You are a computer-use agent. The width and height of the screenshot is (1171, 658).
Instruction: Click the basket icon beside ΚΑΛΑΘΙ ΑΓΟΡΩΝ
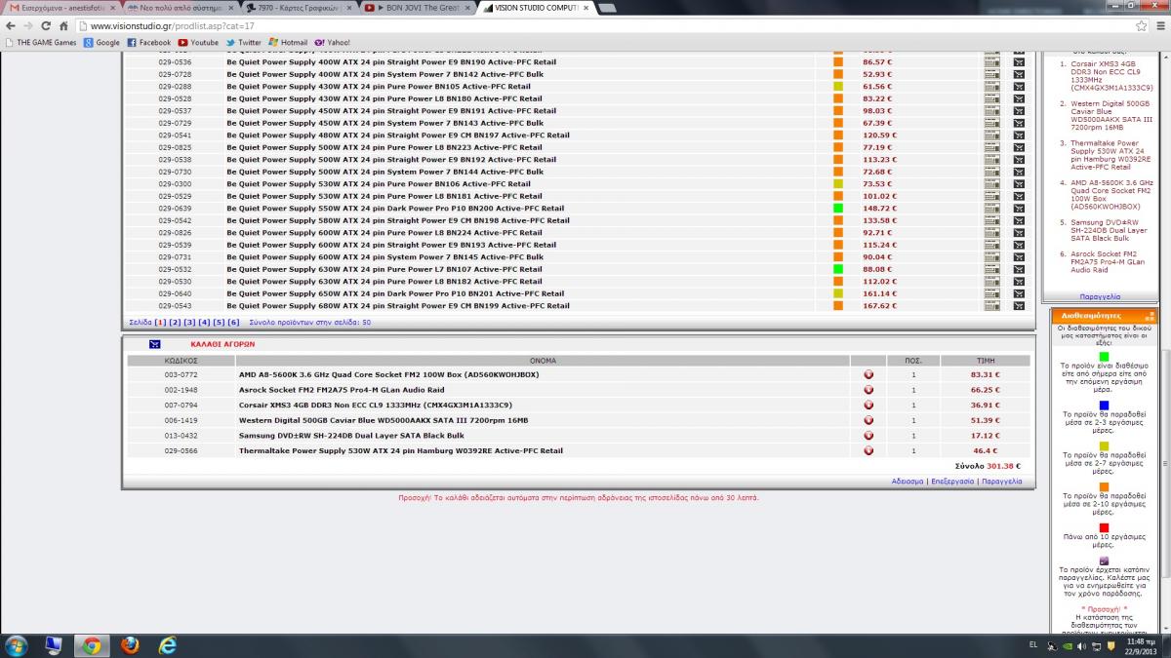(154, 344)
